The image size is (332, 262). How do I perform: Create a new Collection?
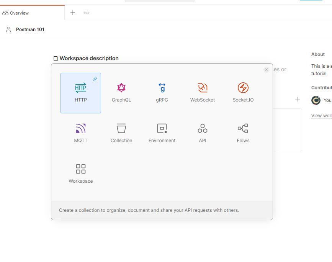tap(121, 134)
